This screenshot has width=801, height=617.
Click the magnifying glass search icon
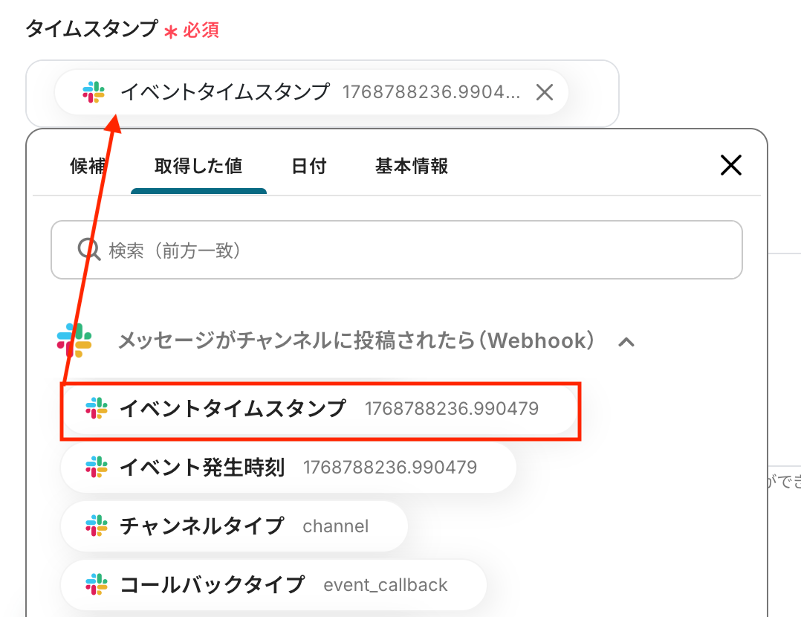(x=89, y=250)
